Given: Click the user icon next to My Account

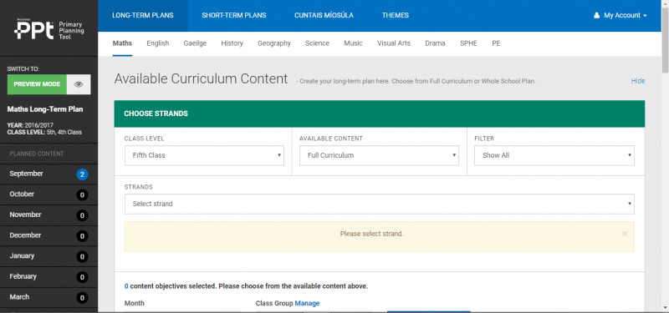Looking at the screenshot, I should click(x=597, y=15).
